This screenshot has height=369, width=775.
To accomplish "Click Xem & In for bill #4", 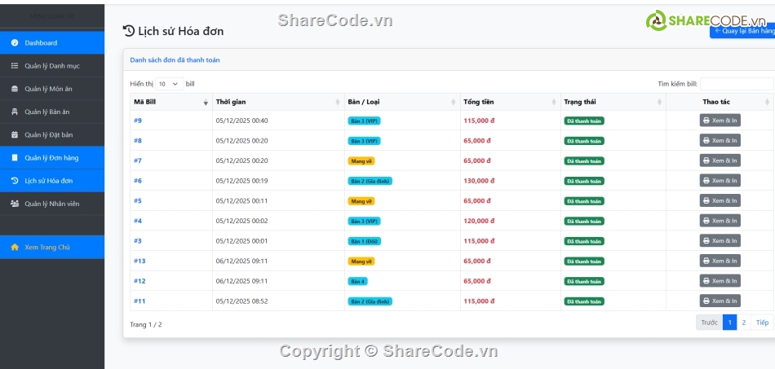I will [x=720, y=221].
